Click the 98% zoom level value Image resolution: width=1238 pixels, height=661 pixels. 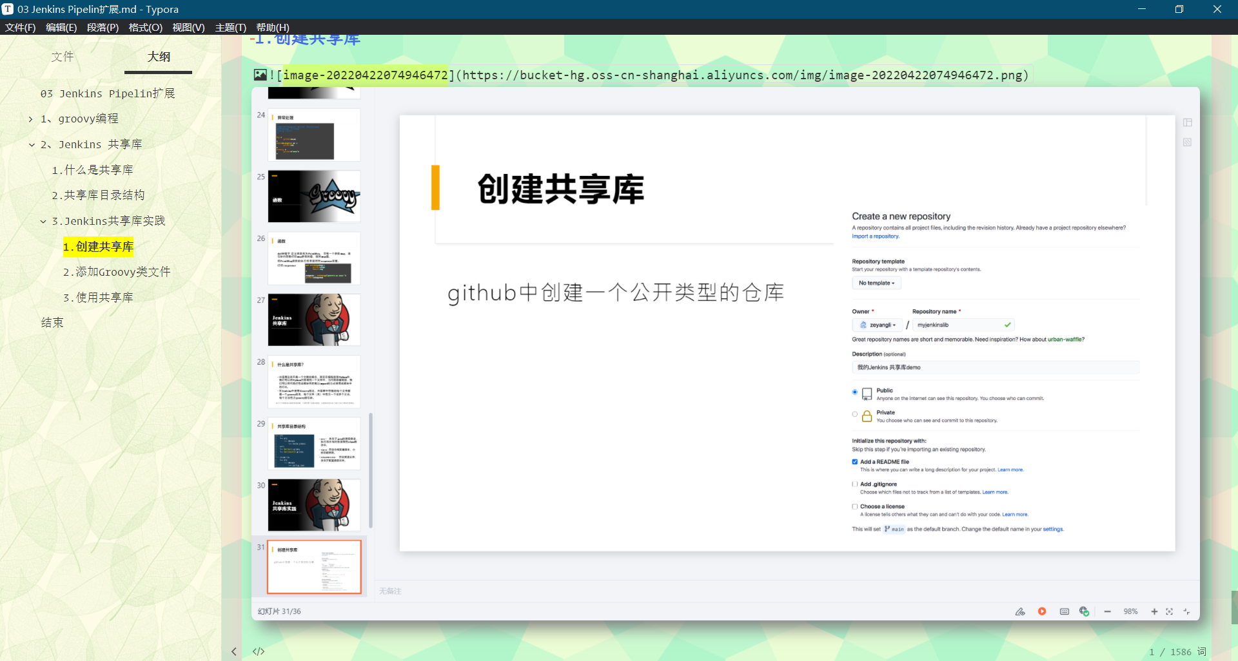(x=1131, y=611)
